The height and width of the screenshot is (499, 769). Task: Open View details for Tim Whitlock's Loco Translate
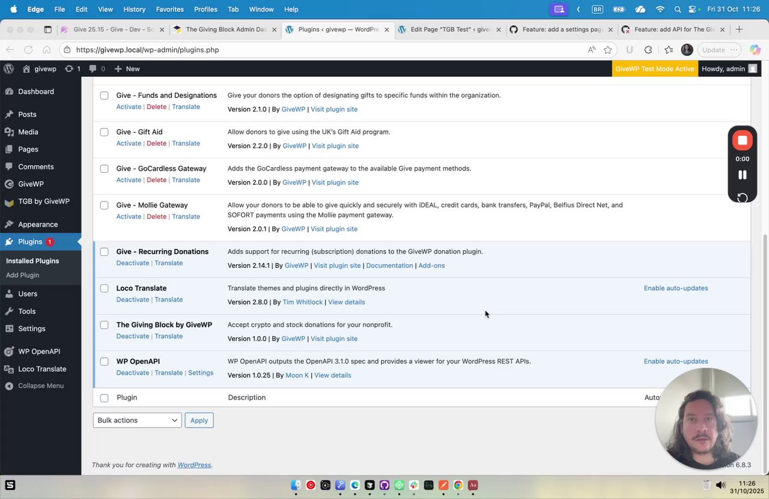point(346,302)
